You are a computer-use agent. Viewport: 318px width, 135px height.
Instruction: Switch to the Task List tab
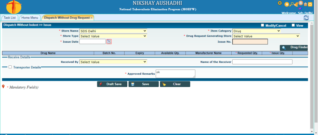click(x=10, y=18)
